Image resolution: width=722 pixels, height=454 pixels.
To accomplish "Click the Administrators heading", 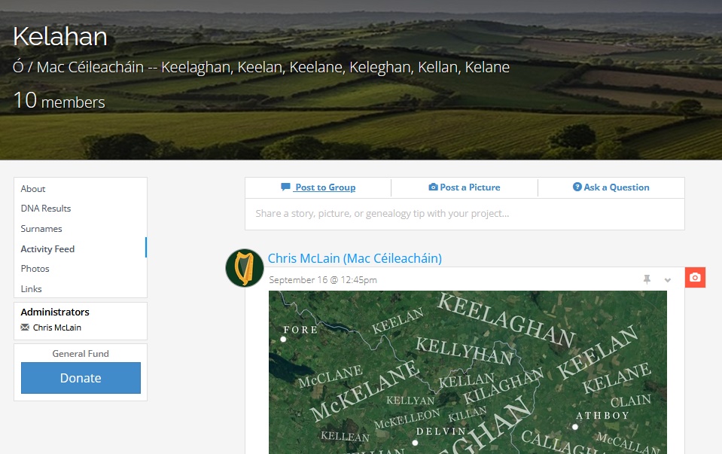I will (55, 312).
